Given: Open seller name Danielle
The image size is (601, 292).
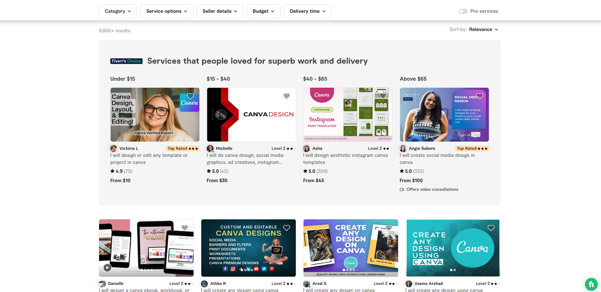Looking at the screenshot, I should tap(116, 284).
